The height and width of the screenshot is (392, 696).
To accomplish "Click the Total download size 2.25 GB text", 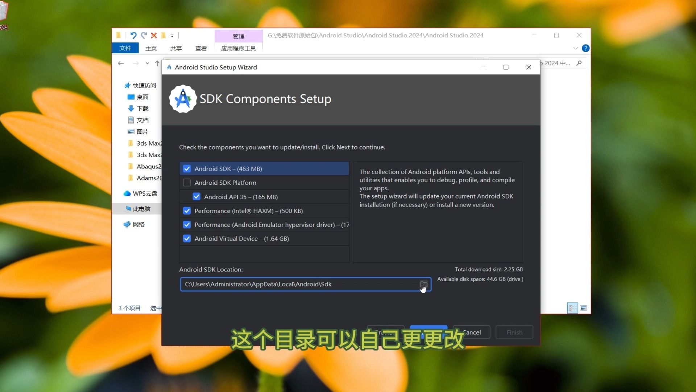I will [x=489, y=269].
